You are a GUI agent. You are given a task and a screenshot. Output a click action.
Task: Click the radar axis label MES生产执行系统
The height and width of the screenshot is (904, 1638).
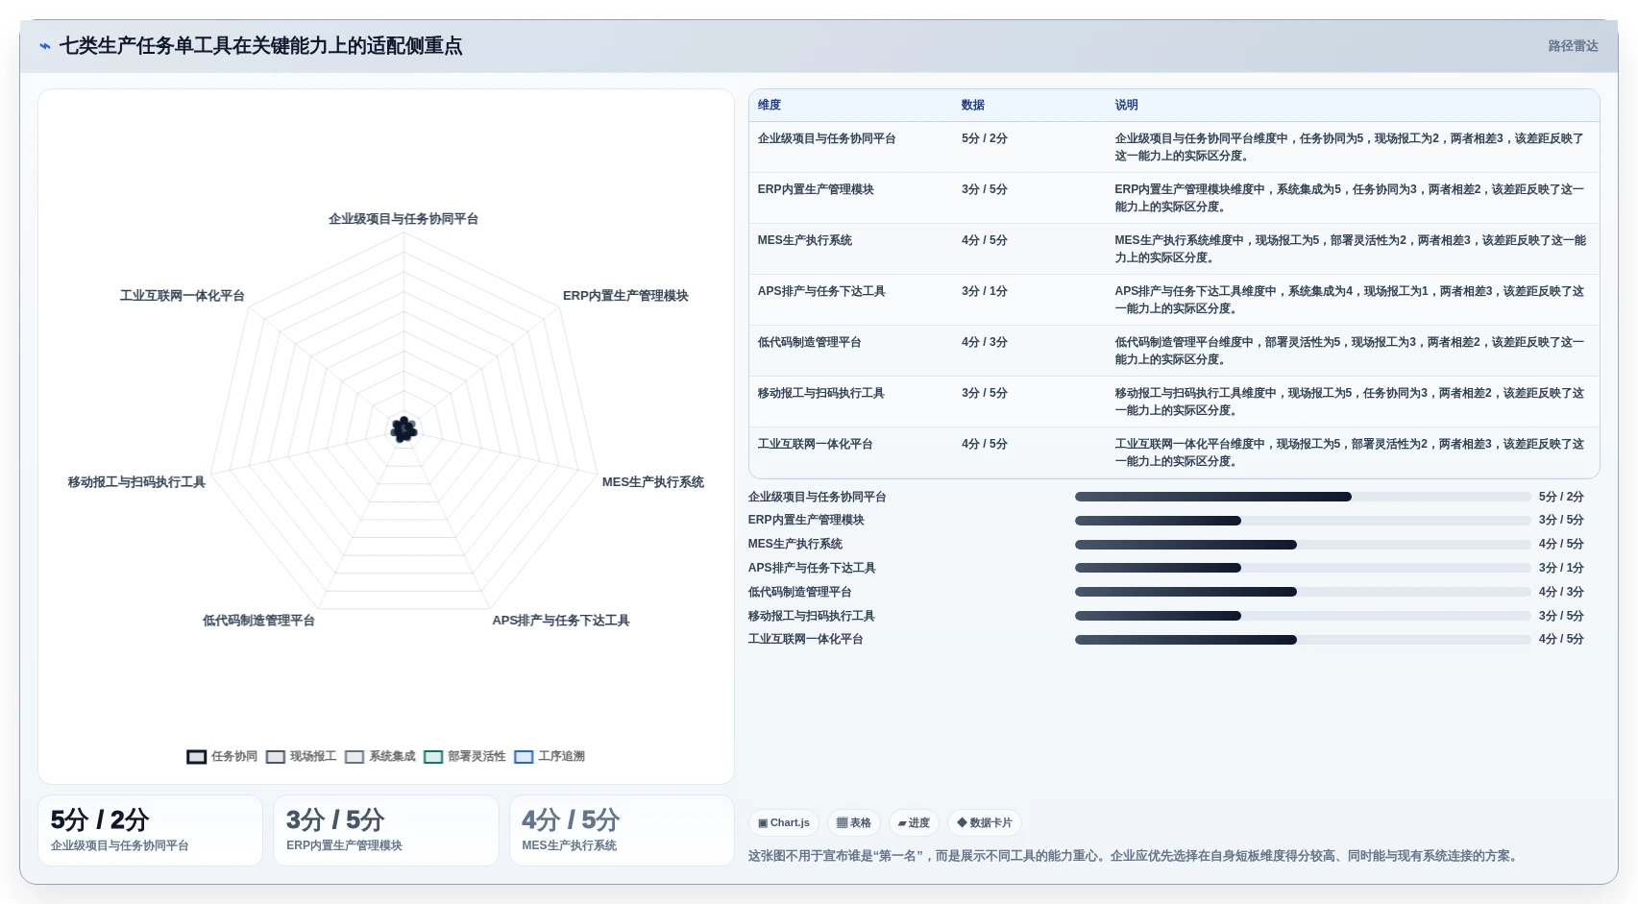click(653, 482)
